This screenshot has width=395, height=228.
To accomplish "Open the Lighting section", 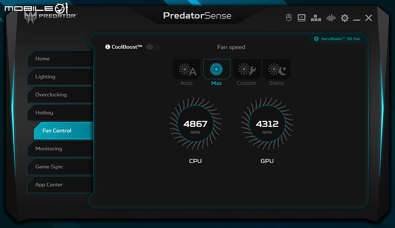I will 60,76.
